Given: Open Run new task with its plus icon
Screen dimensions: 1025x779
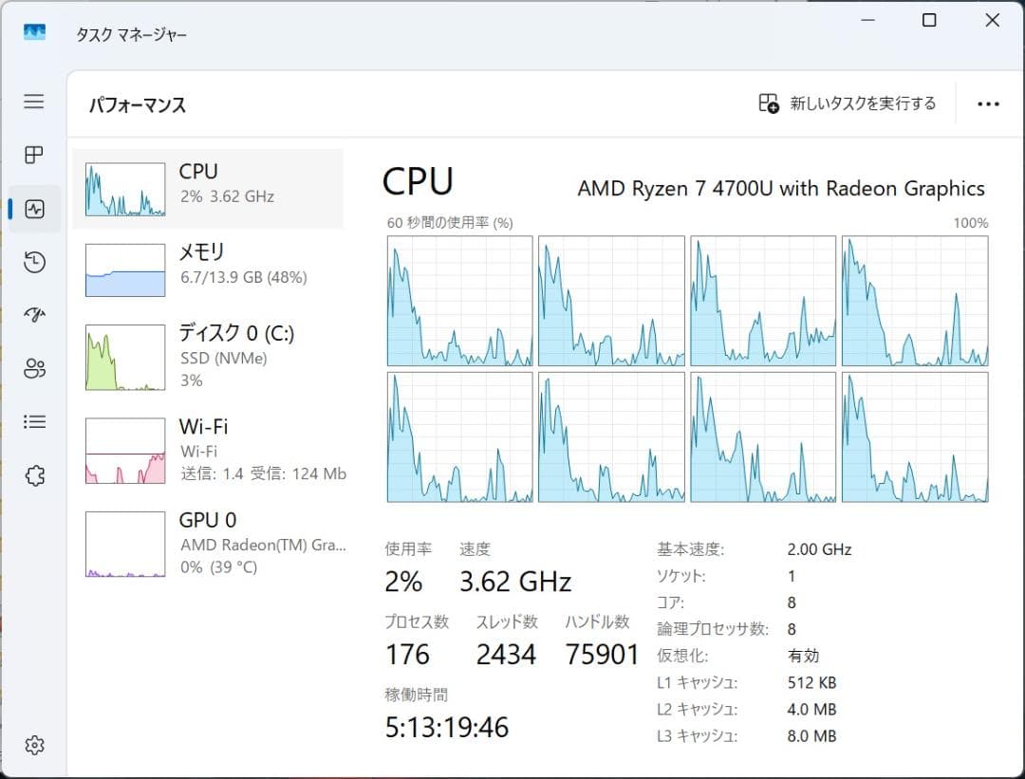Looking at the screenshot, I should point(769,103).
